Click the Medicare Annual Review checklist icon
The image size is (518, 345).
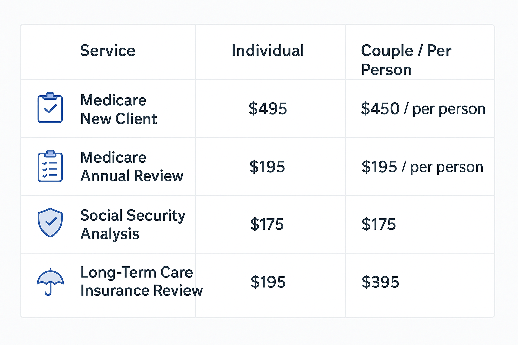(50, 166)
